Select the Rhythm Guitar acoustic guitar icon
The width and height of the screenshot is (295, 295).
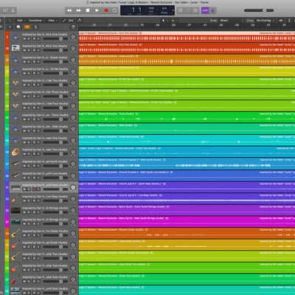click(15, 233)
